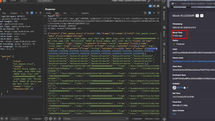Go to next block arrow

(202, 16)
